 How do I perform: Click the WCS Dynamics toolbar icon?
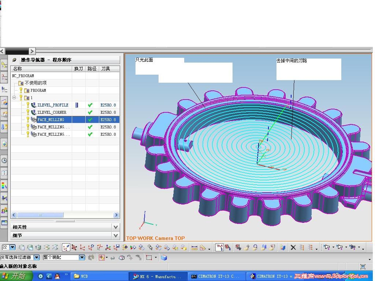point(74,247)
